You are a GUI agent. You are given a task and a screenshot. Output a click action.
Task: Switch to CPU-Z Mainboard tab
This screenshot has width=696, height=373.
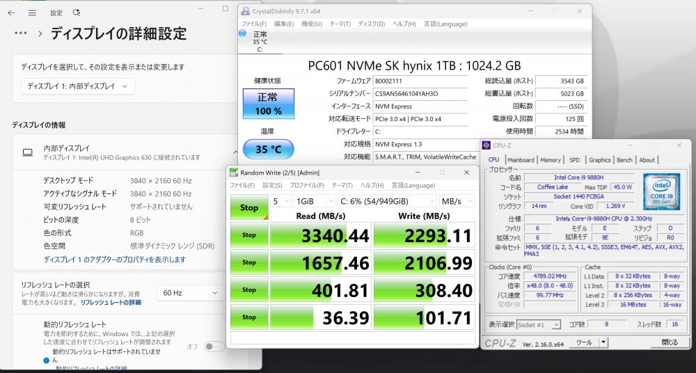click(x=521, y=160)
